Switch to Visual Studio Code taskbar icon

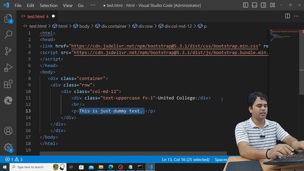point(150,167)
